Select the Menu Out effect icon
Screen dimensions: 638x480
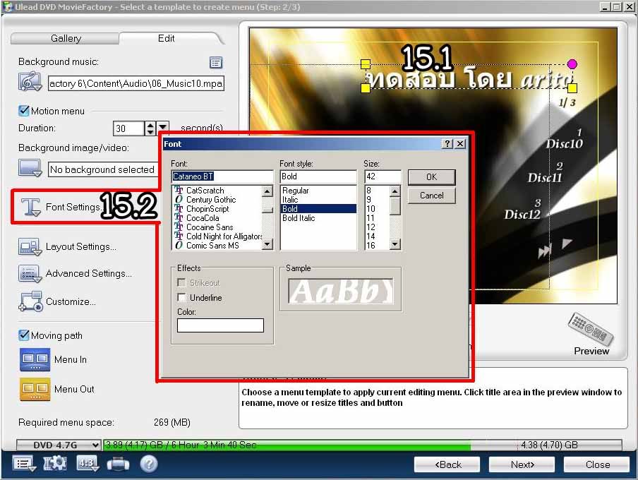(x=35, y=389)
